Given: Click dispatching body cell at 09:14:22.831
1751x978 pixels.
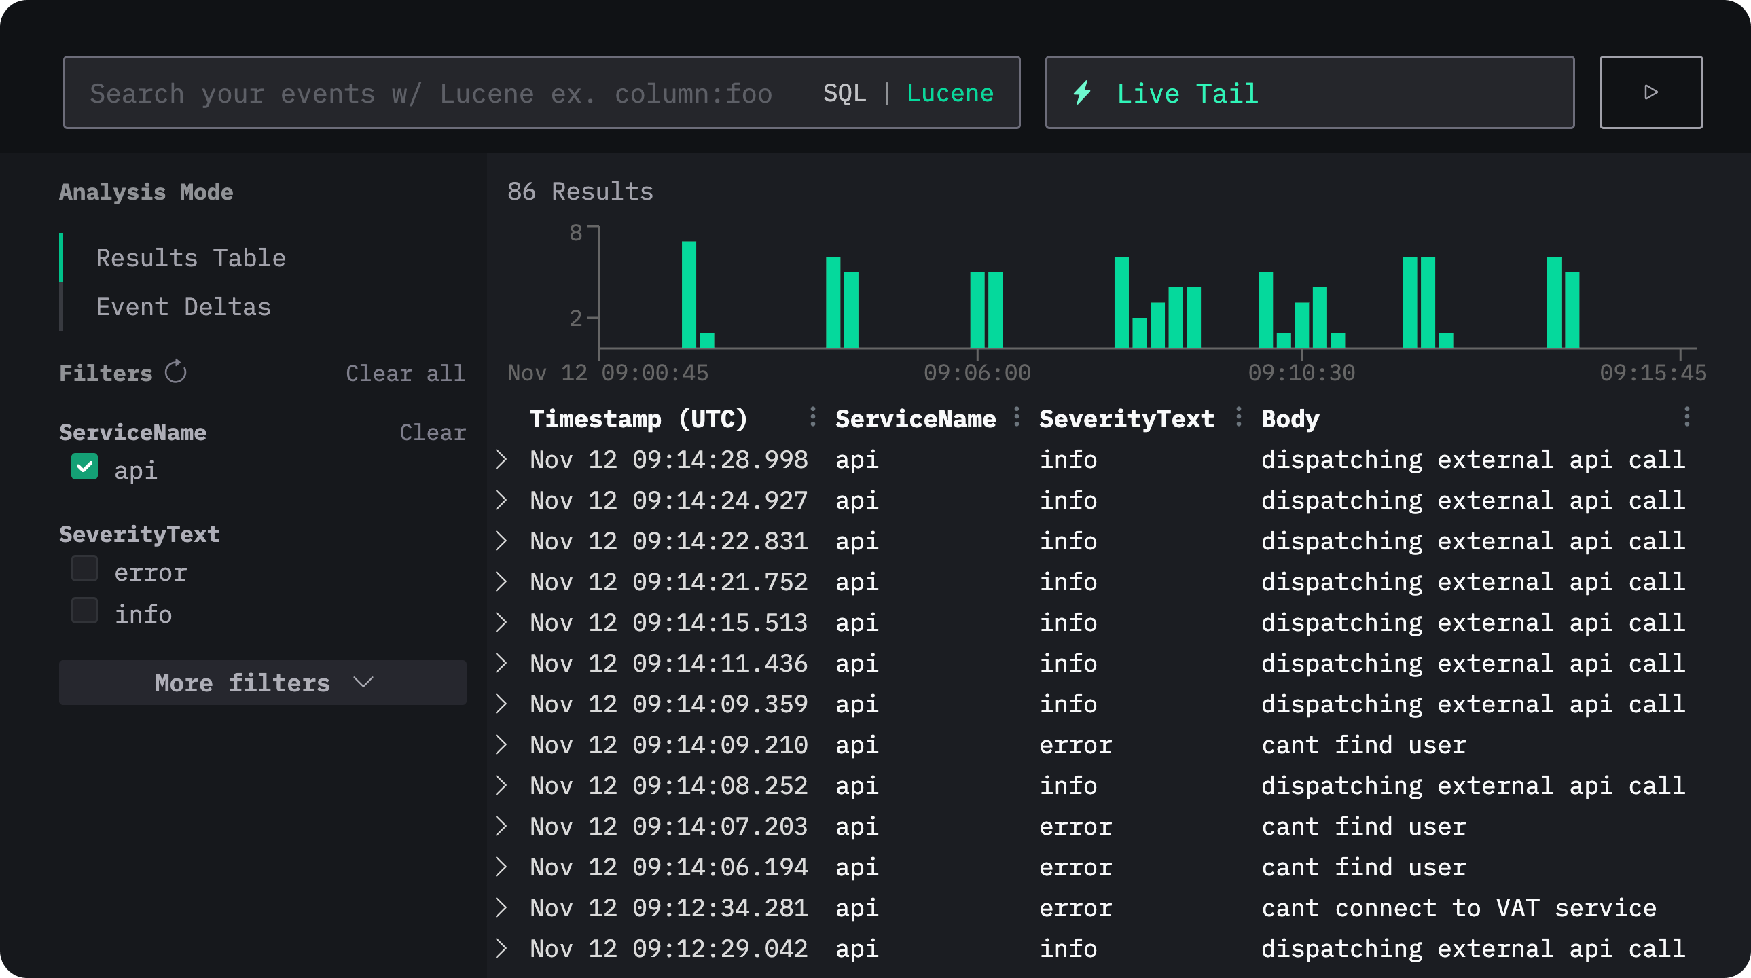Looking at the screenshot, I should [x=1473, y=541].
